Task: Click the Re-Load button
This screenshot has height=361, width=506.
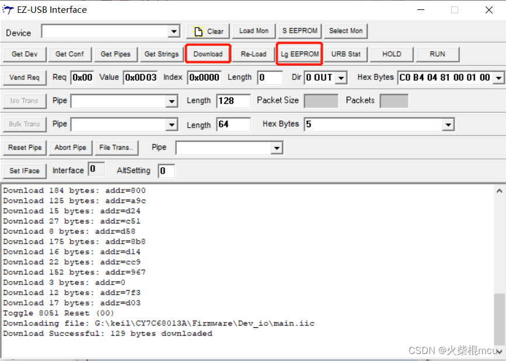Action: click(254, 54)
